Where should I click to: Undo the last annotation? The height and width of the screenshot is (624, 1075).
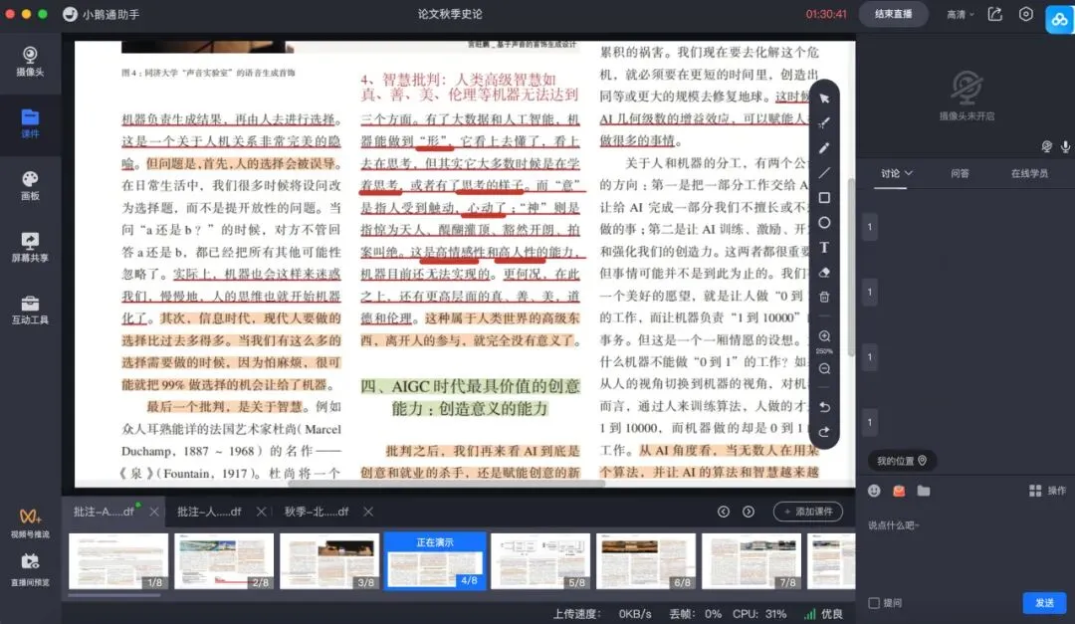pyautogui.click(x=825, y=407)
